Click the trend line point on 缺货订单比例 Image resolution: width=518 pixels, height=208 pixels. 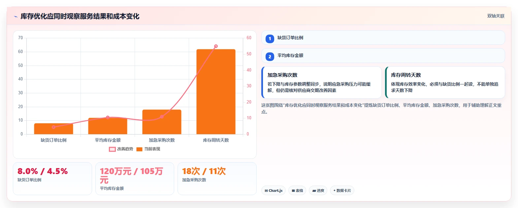point(53,127)
